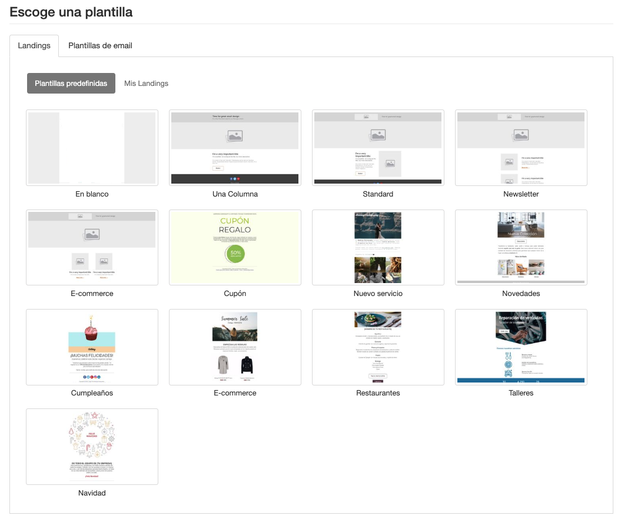The image size is (621, 522).
Task: Pick the Summer Sale E-commerce thumbnail
Action: (x=235, y=347)
